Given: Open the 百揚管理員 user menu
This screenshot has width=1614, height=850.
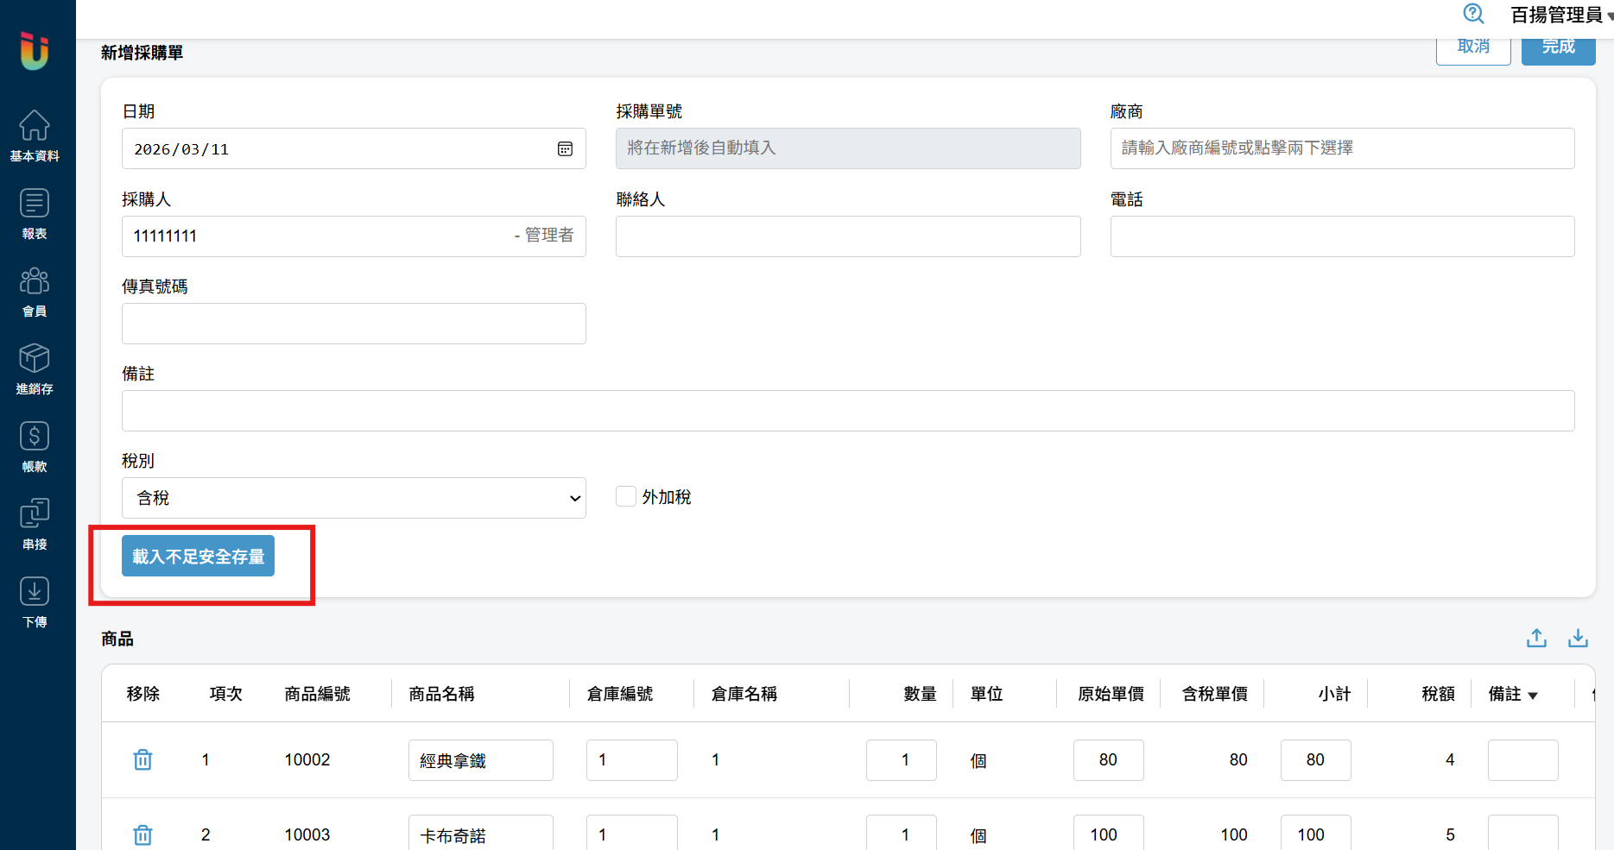Looking at the screenshot, I should (1560, 15).
